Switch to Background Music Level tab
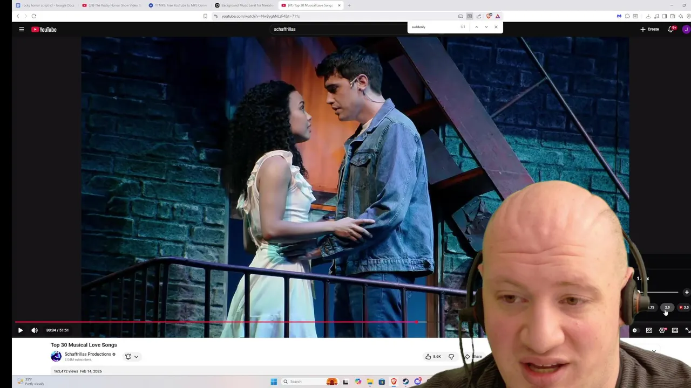691x388 pixels. click(x=245, y=5)
